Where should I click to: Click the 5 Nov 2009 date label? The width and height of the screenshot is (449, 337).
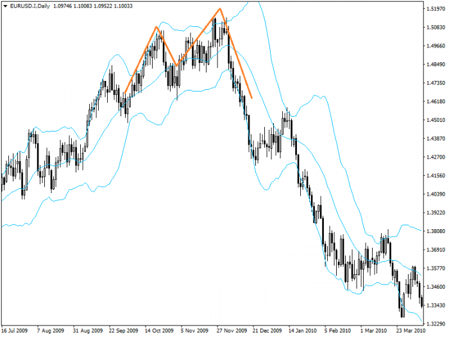click(195, 331)
